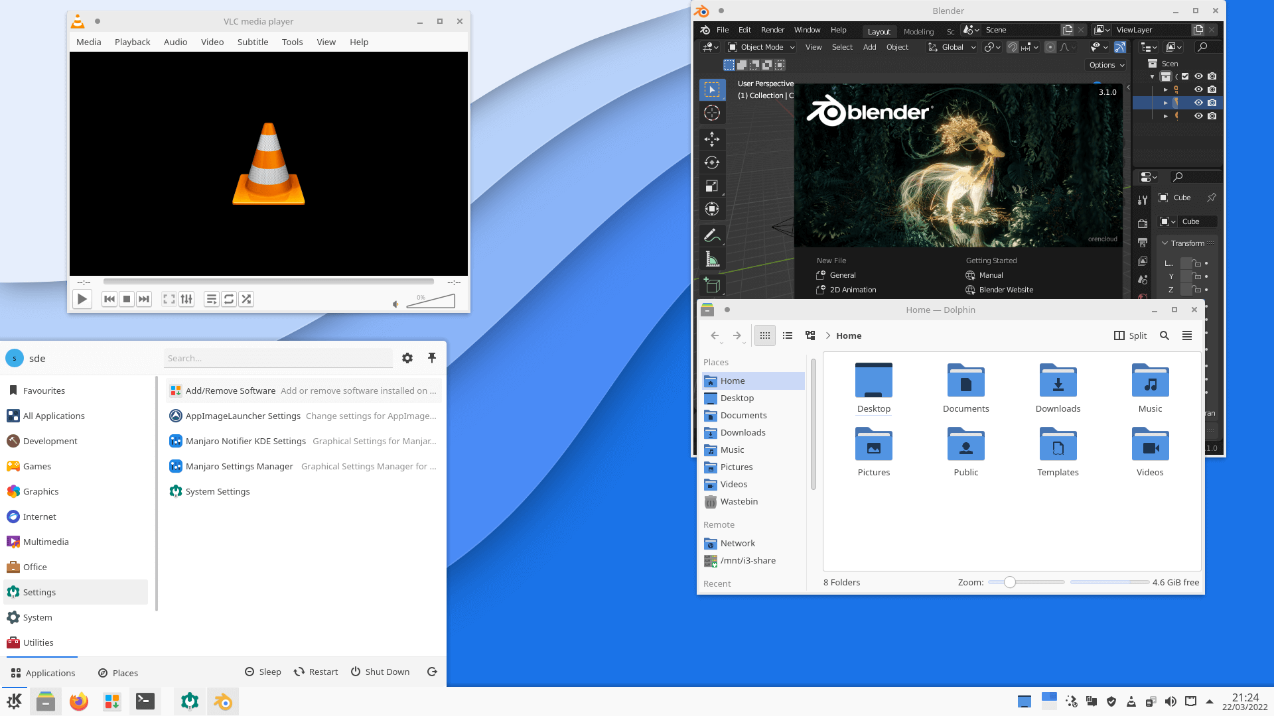Open the VLC Playback menu
Viewport: 1274px width, 716px height.
pyautogui.click(x=132, y=42)
